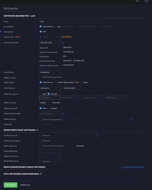The width and height of the screenshot is (152, 190).
Task: Select DHCP-Weiterleitung mode radio button
Action: pos(56,82)
